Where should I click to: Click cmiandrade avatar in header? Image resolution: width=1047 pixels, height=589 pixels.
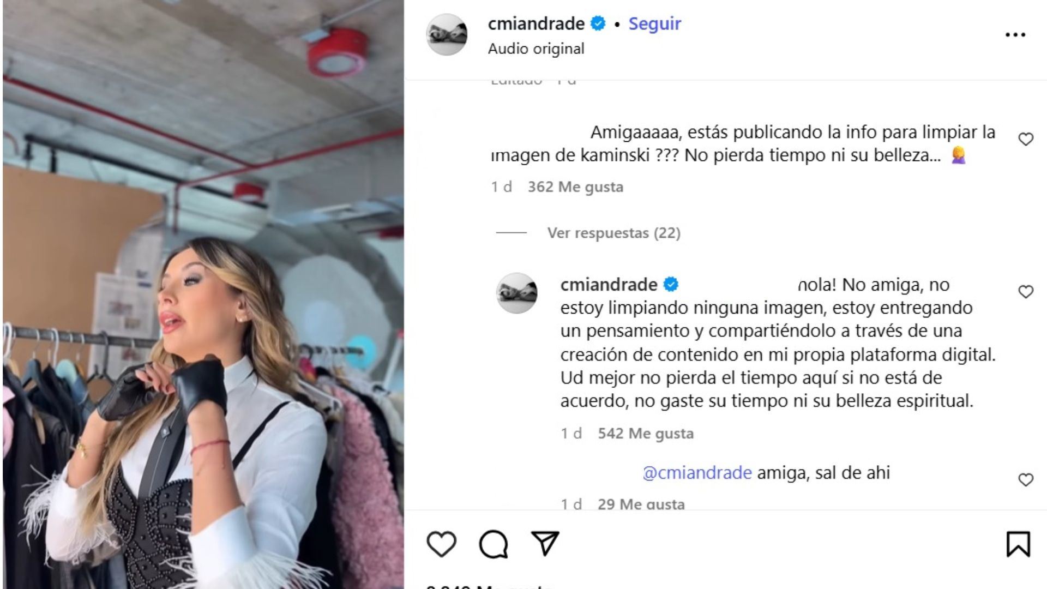point(447,34)
